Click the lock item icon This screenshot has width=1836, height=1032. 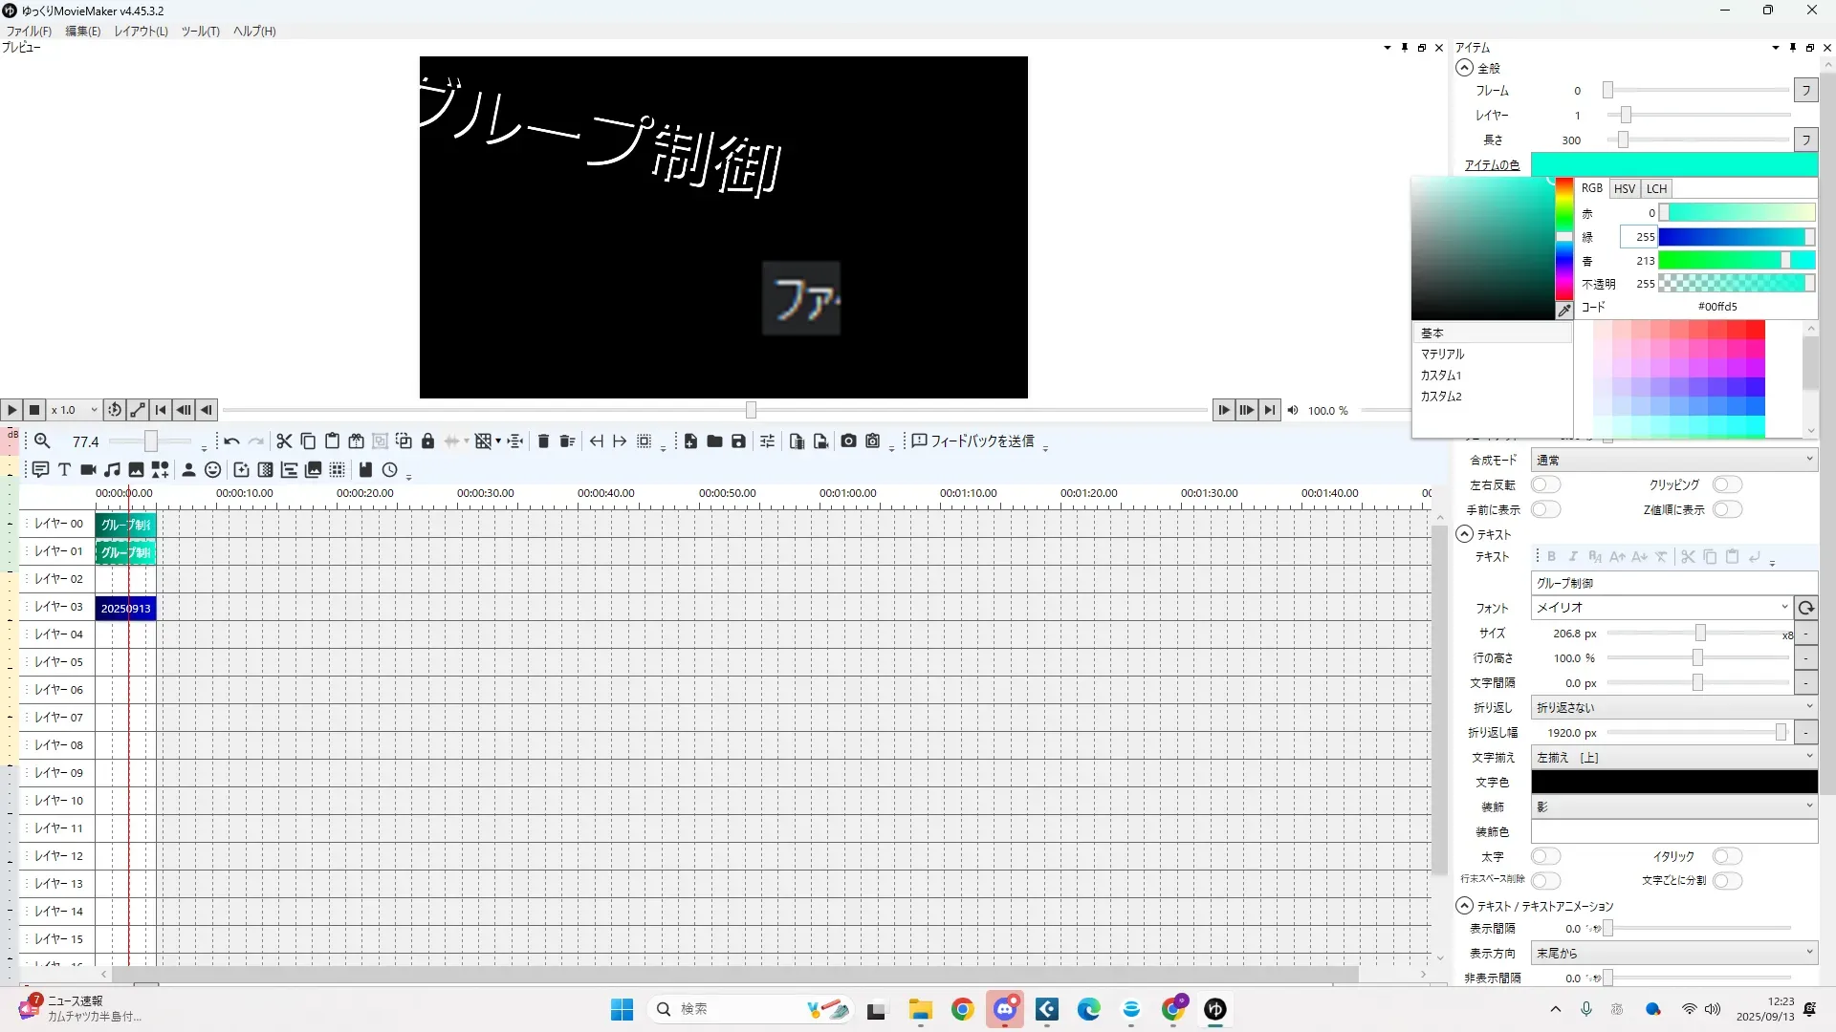point(427,441)
